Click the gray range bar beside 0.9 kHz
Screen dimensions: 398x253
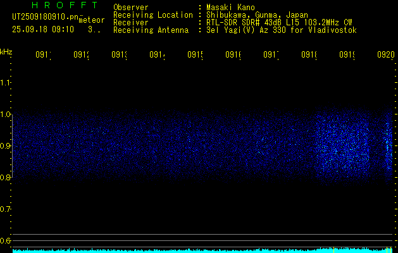[x=12, y=146]
